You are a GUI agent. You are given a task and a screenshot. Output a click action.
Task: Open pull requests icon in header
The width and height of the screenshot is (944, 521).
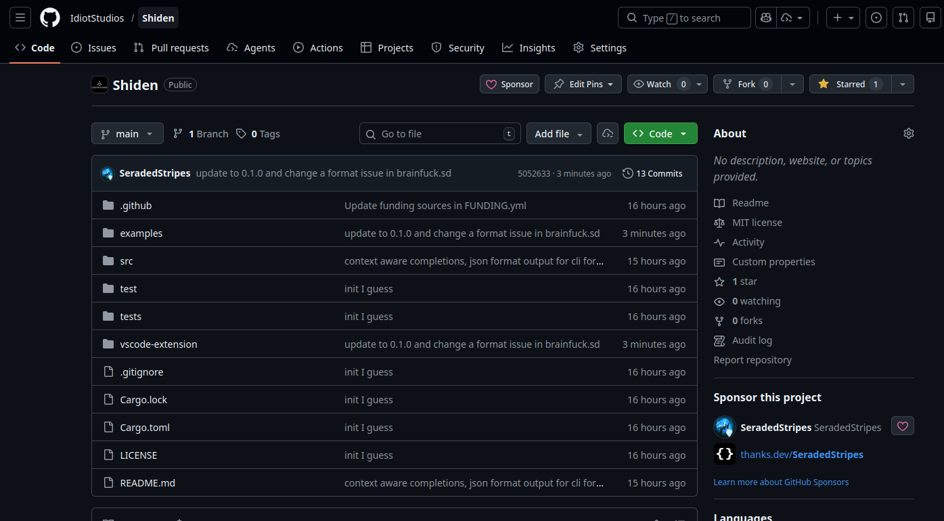(903, 18)
